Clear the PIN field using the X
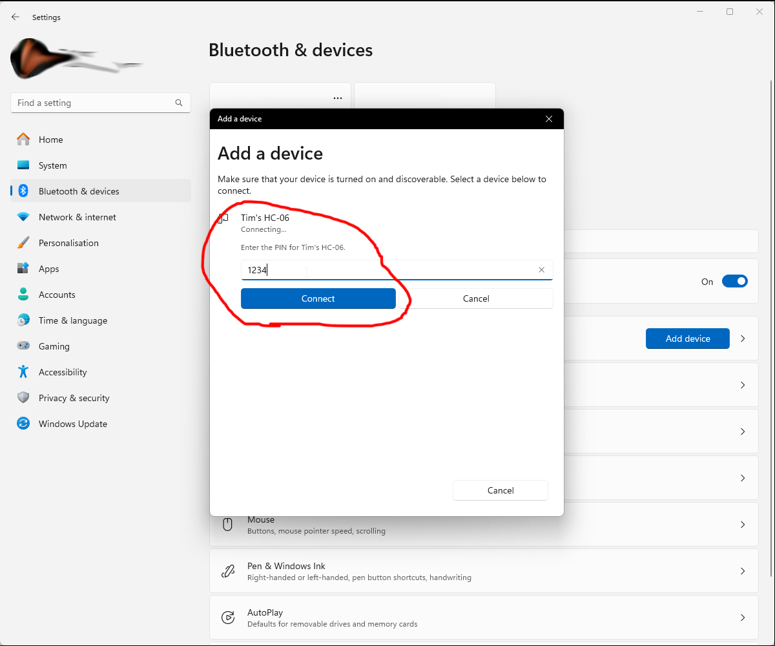 [x=541, y=270]
